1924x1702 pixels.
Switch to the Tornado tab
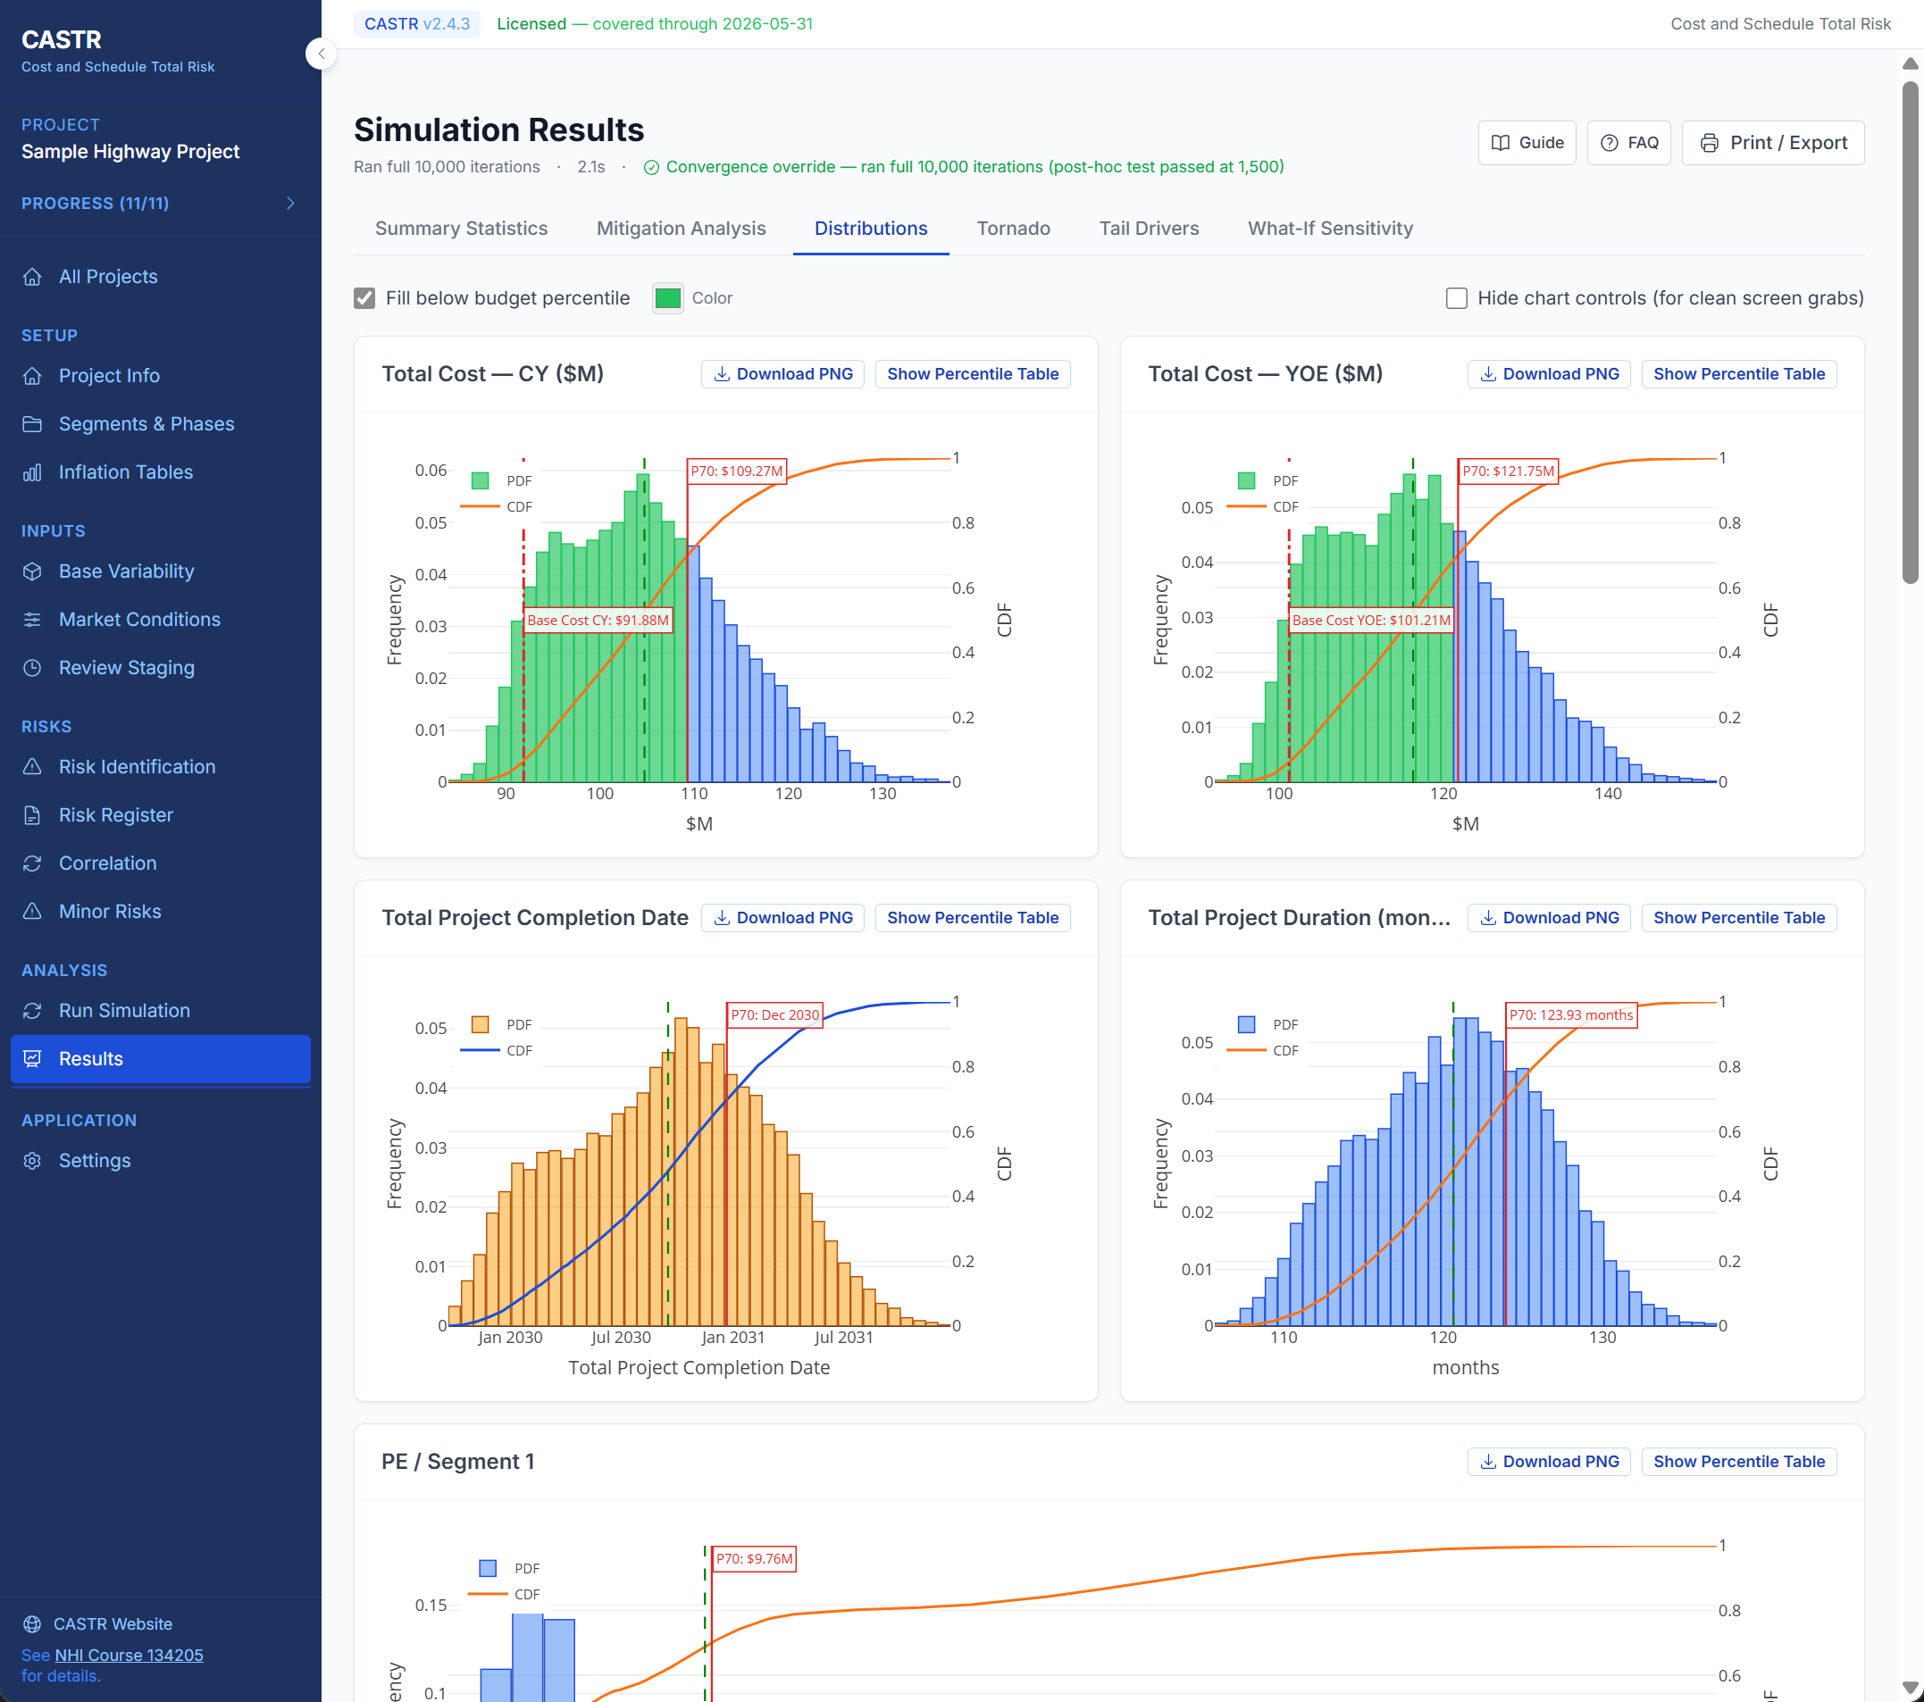1013,228
